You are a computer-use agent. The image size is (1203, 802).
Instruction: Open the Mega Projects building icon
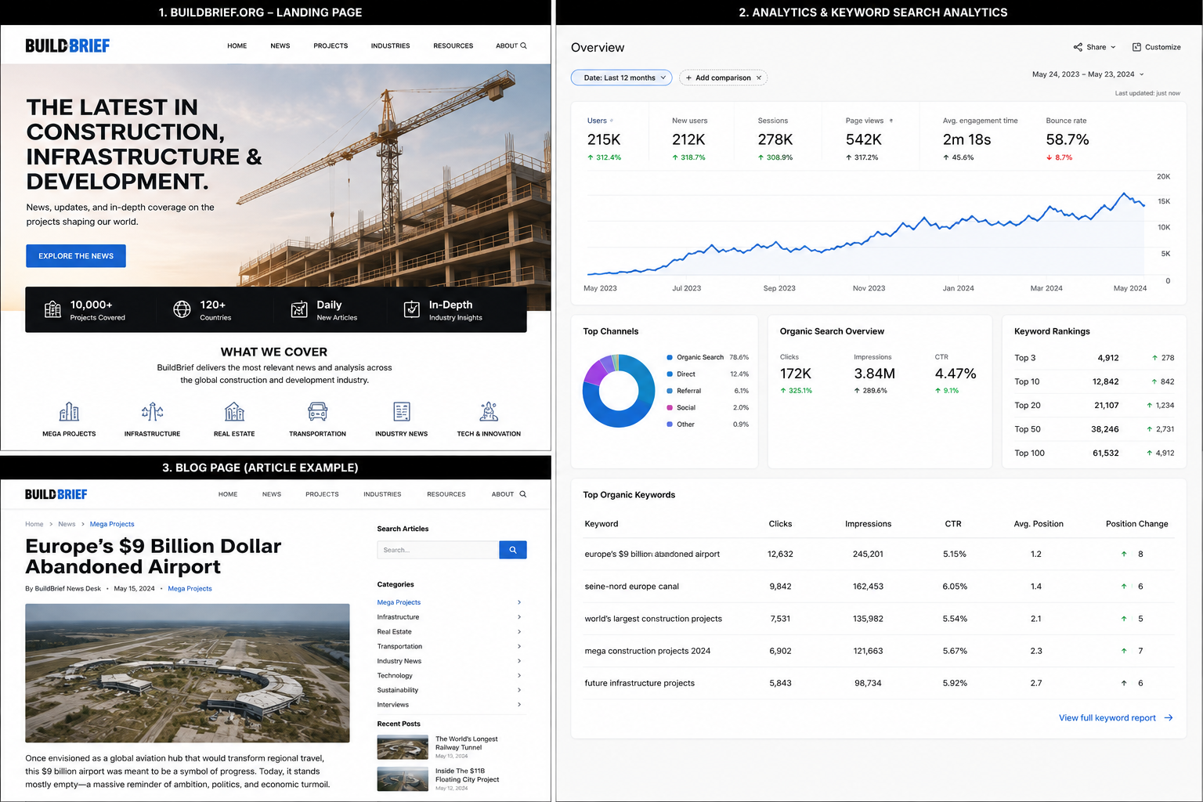69,411
